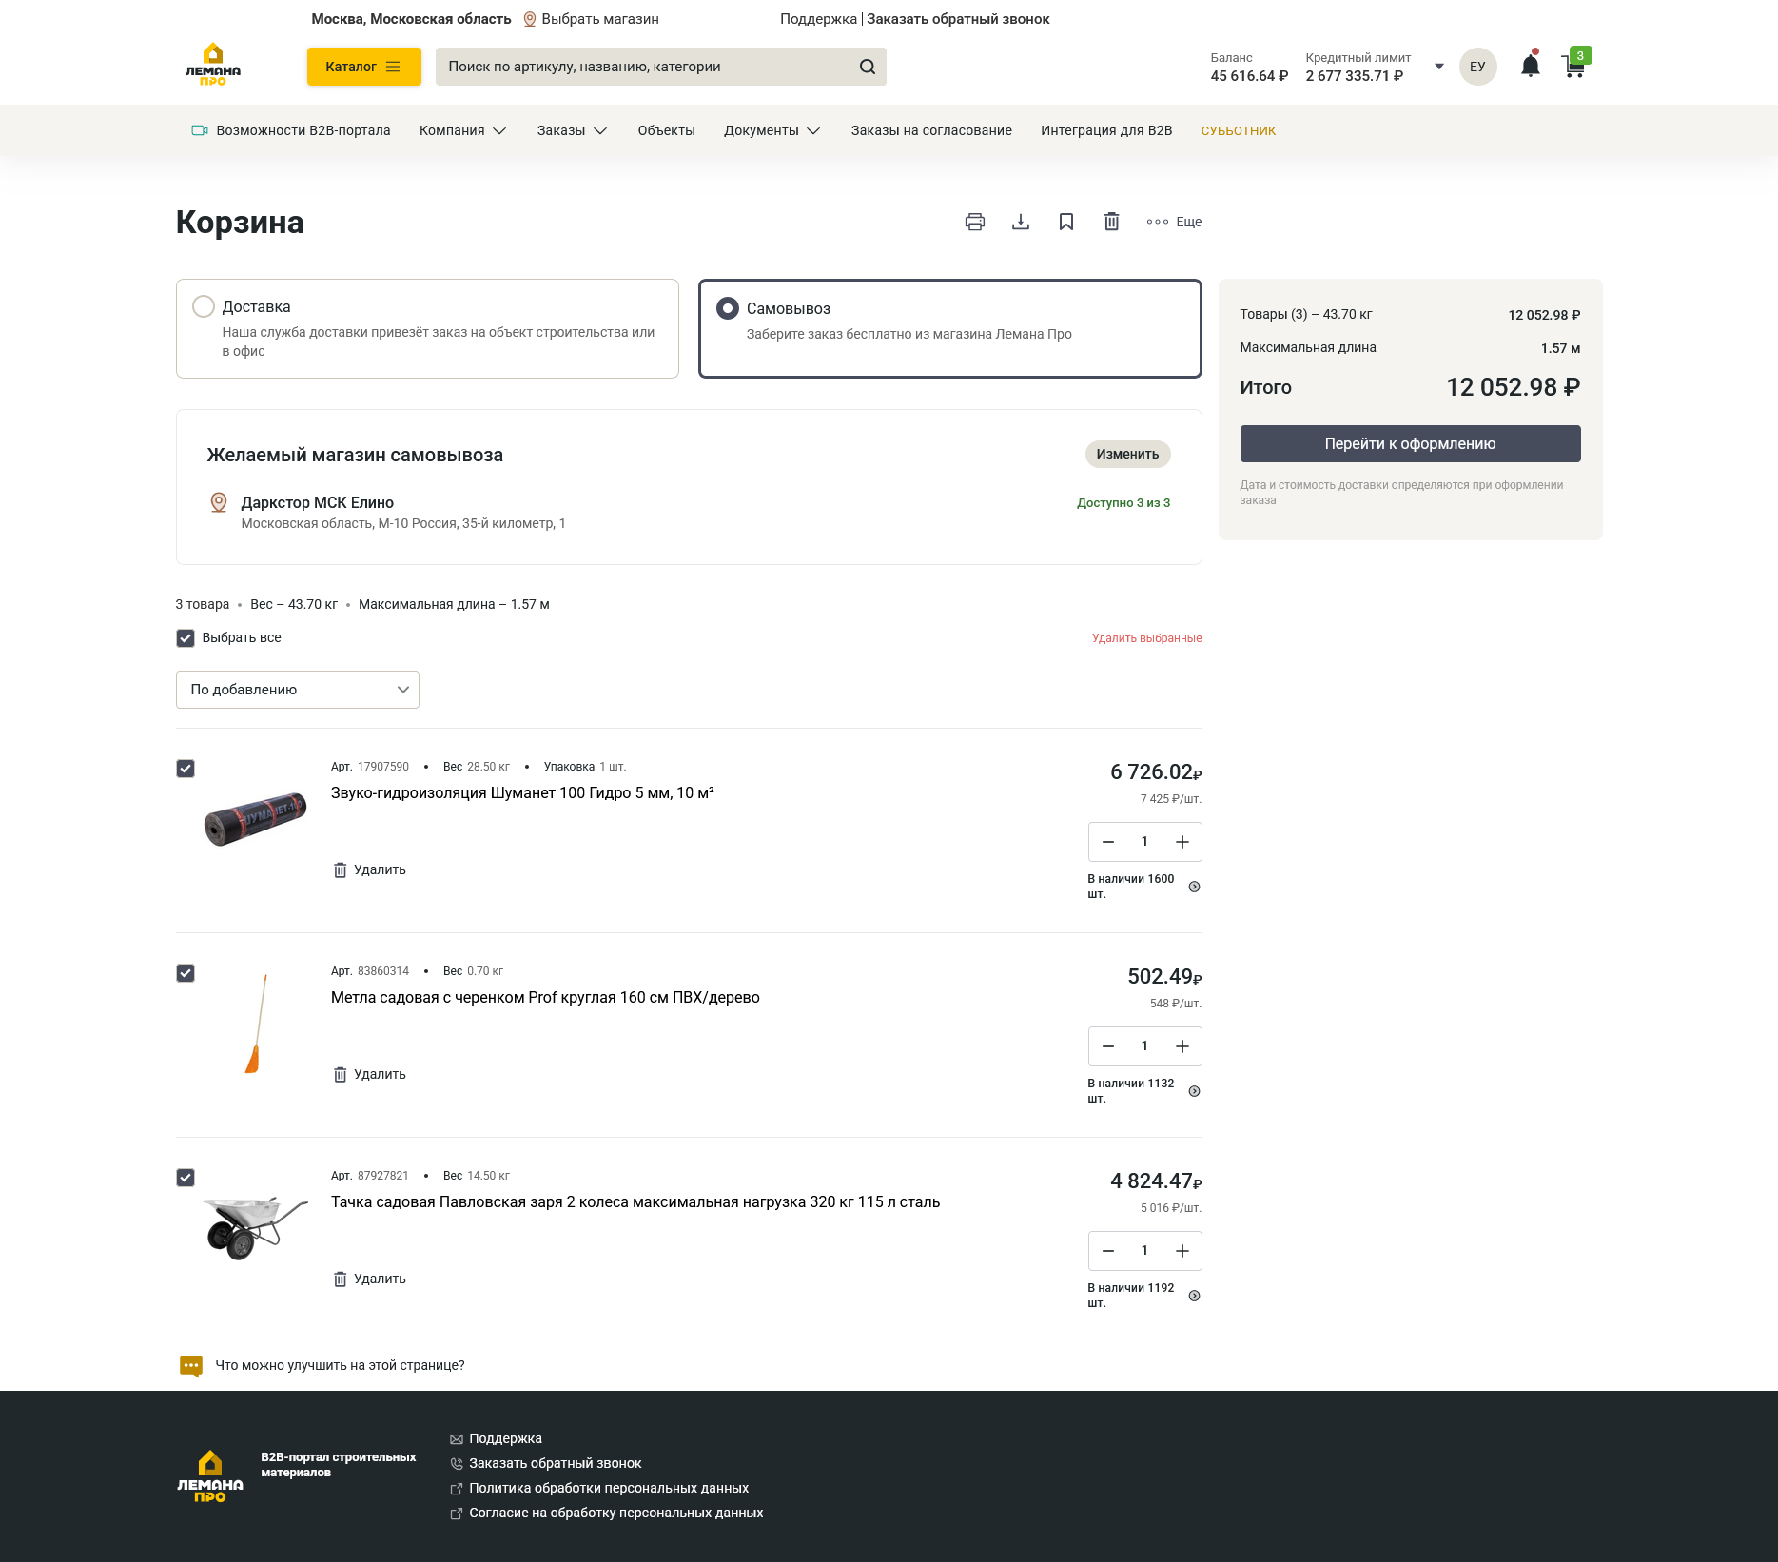Open footer Политика обработки персональных данных
Image resolution: width=1778 pixels, height=1562 pixels.
(609, 1488)
